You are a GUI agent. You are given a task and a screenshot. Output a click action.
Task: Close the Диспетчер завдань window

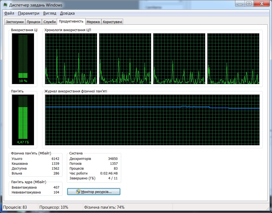262,4
